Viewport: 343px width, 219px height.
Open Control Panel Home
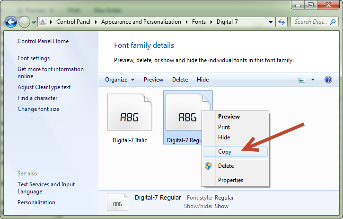pos(43,41)
